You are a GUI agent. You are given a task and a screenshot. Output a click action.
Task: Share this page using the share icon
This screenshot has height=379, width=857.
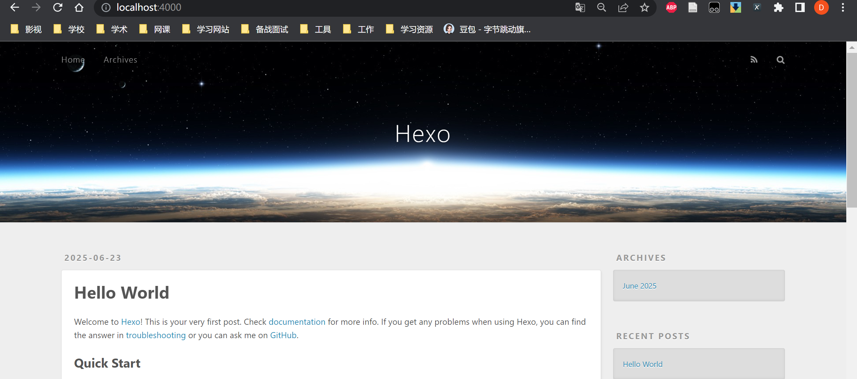click(623, 7)
